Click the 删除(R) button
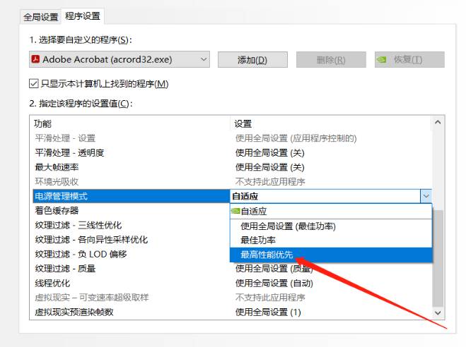Screen dimensions: 466x347 [331, 59]
